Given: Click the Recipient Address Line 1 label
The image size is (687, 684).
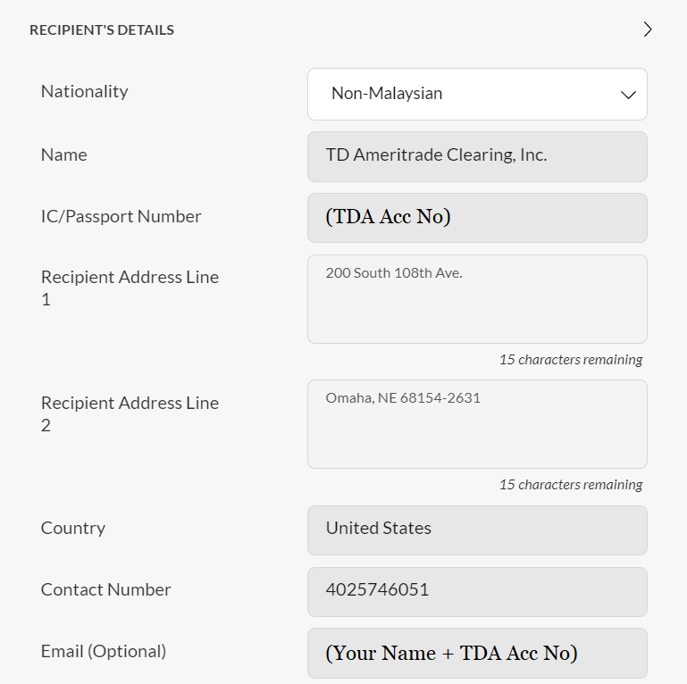Looking at the screenshot, I should [x=130, y=288].
